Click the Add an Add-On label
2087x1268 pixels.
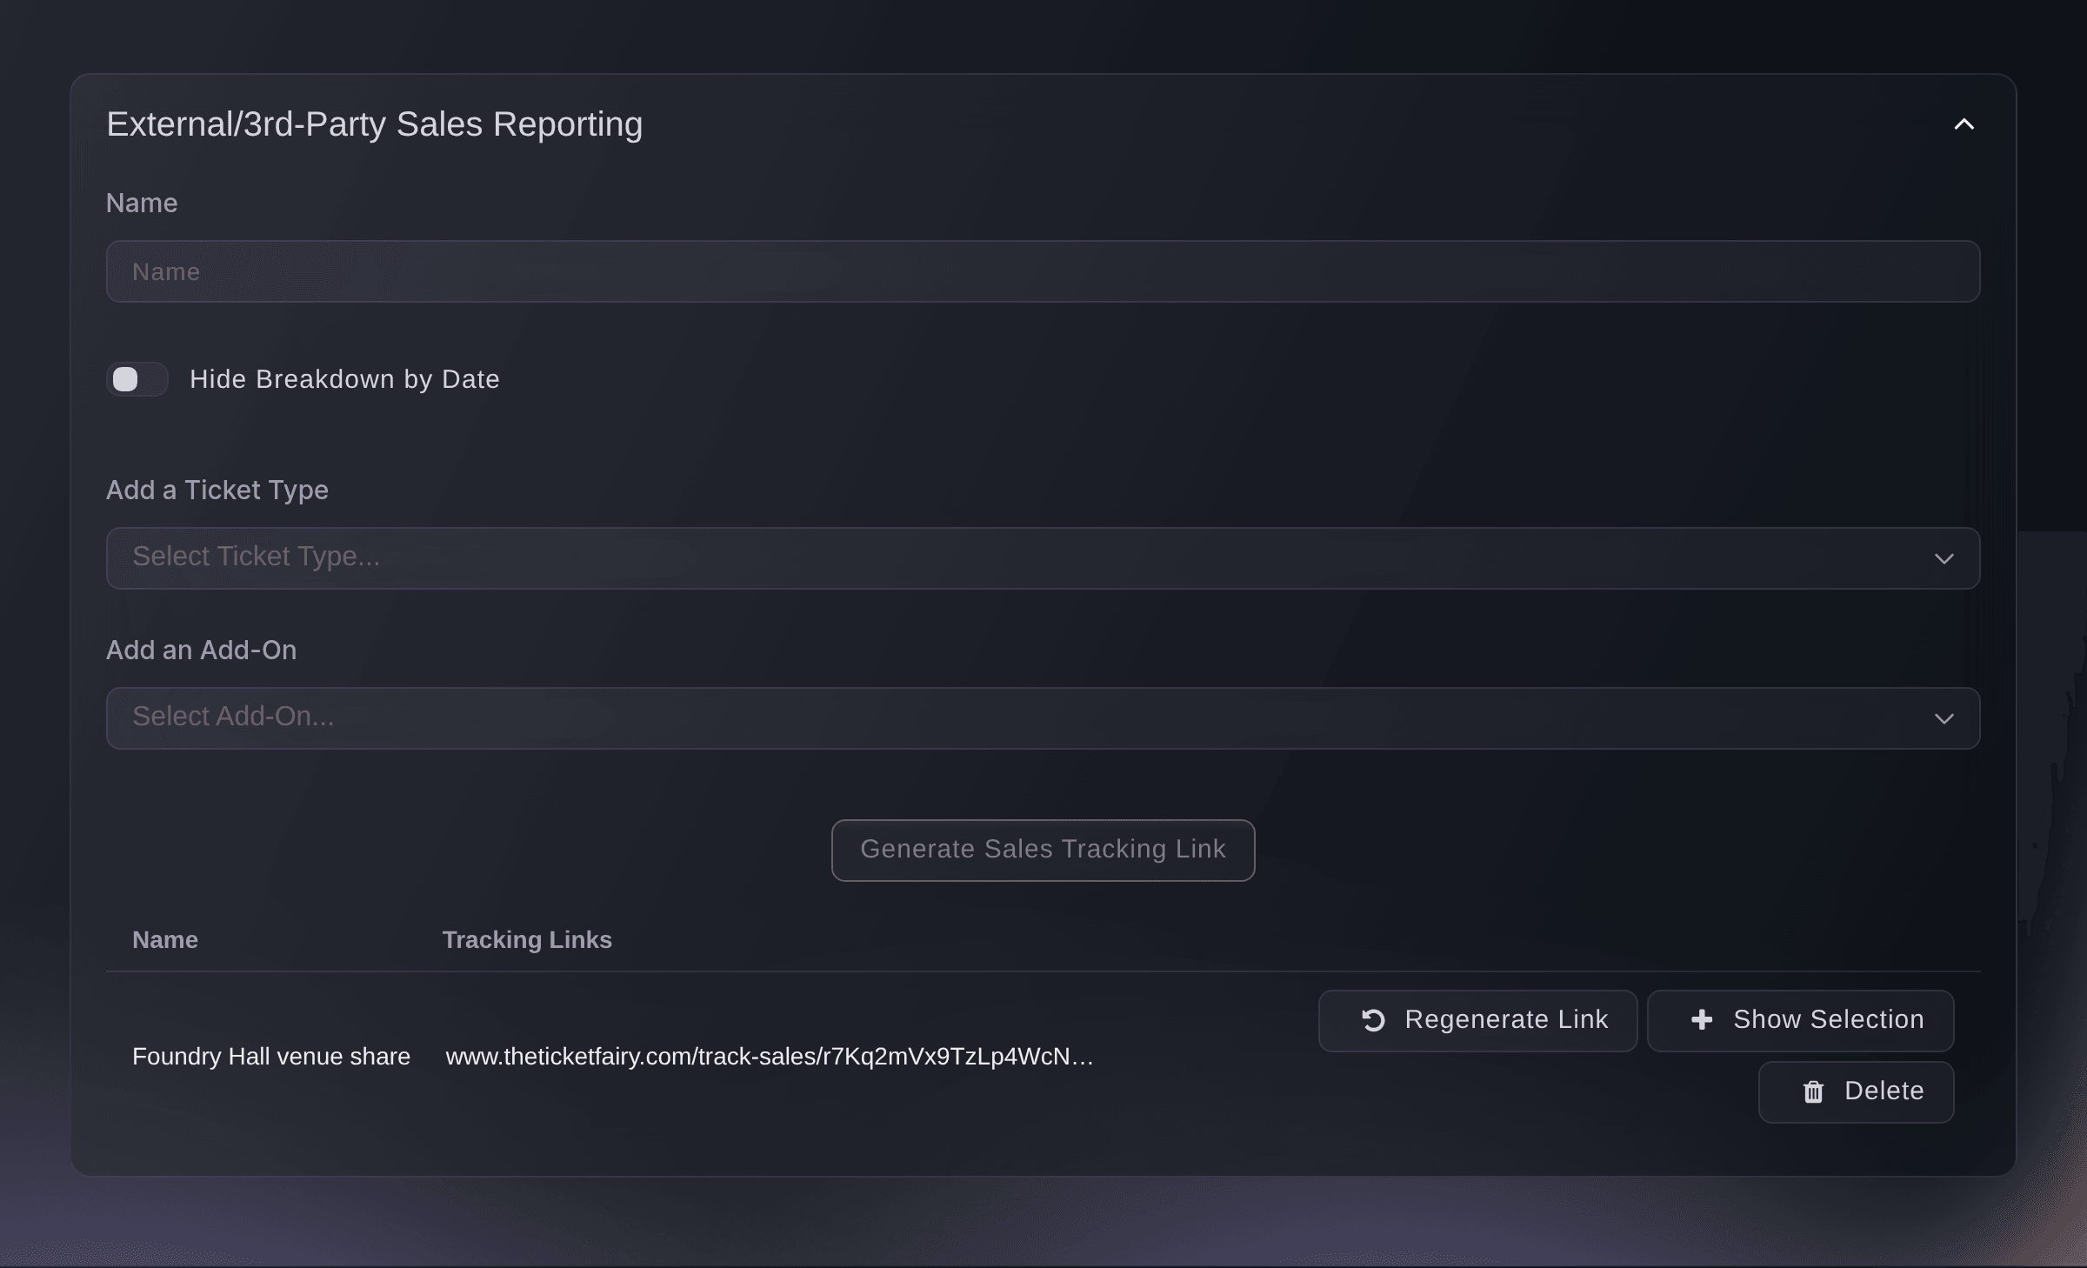click(202, 651)
